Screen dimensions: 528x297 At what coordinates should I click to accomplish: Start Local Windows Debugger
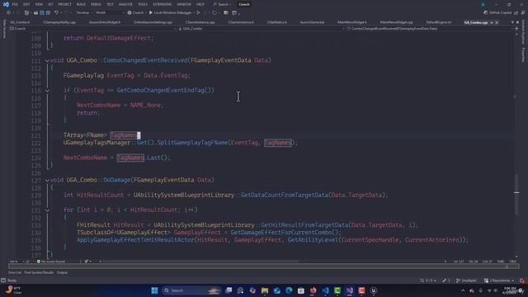point(172,13)
